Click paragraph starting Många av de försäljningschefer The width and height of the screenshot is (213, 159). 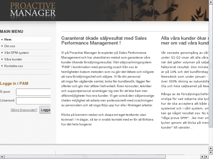point(185,111)
